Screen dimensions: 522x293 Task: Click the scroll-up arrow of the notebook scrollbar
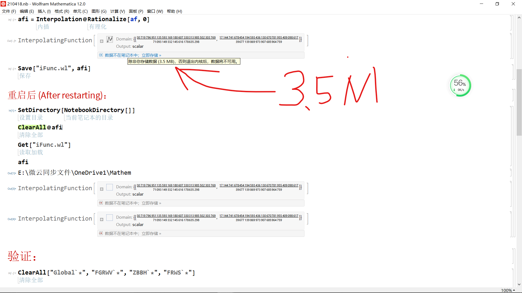coord(519,18)
